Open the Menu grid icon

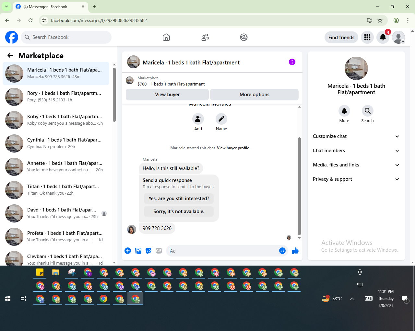click(x=367, y=37)
